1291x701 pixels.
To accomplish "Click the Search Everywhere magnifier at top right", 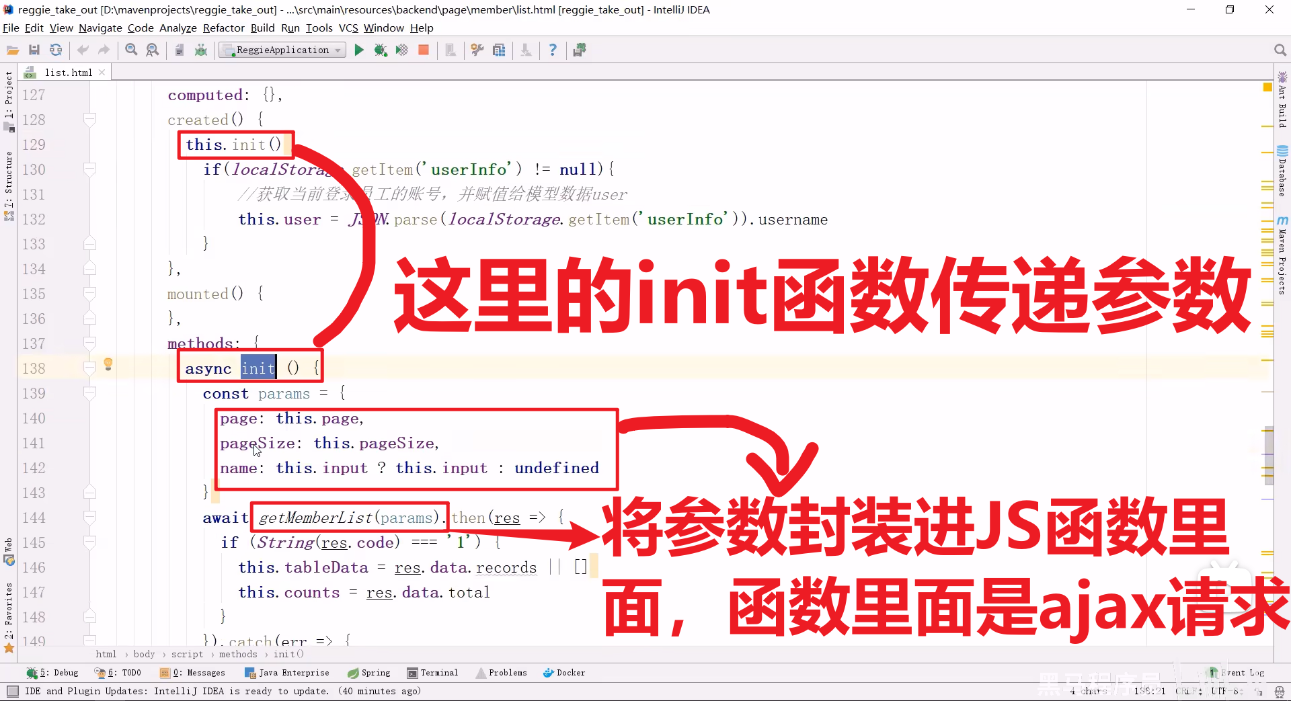I will 1280,50.
